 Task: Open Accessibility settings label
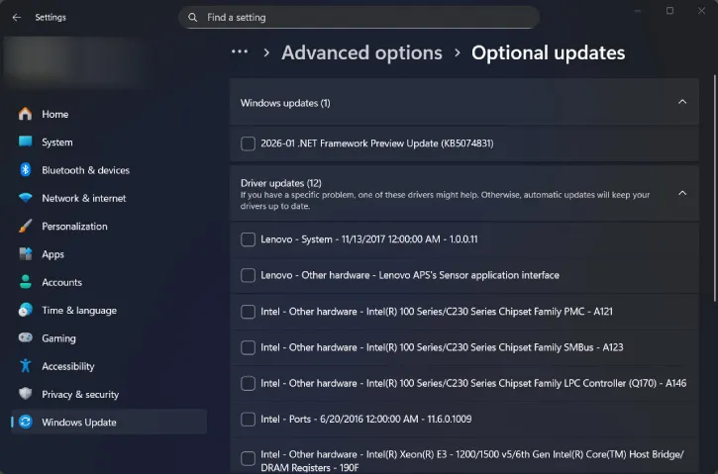pos(67,366)
